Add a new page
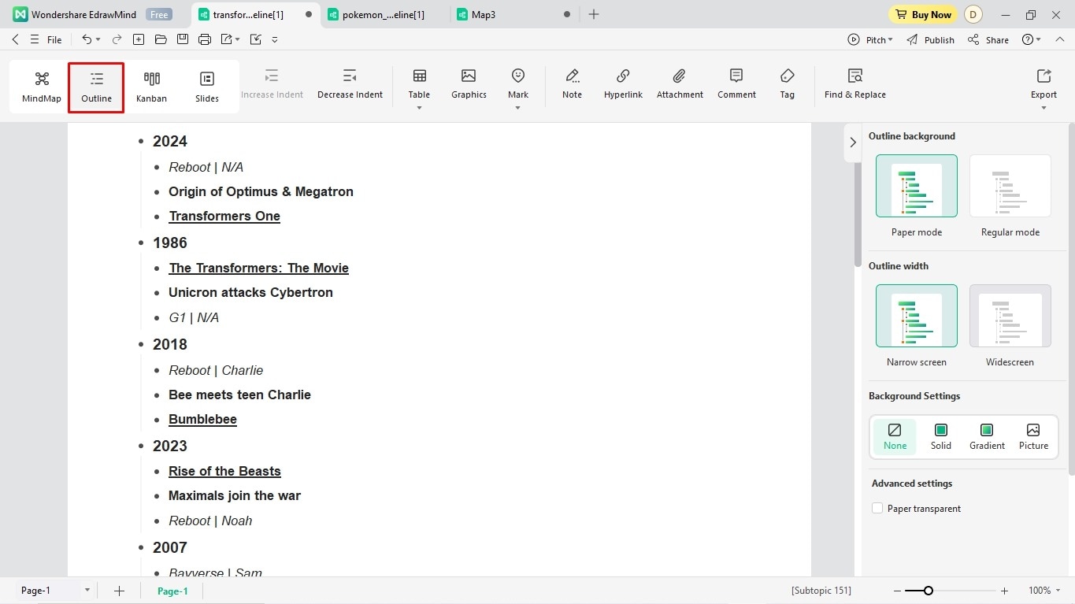This screenshot has height=604, width=1075. (x=119, y=591)
